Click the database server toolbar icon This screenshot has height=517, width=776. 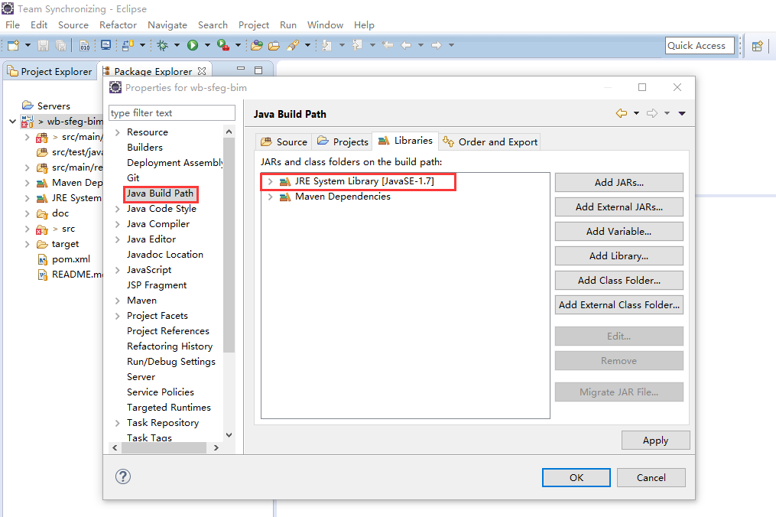pyautogui.click(x=128, y=46)
